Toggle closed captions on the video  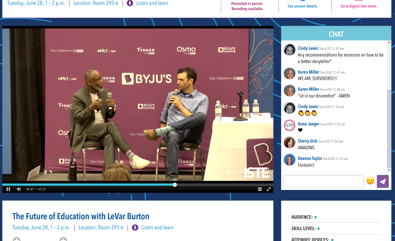point(260,189)
